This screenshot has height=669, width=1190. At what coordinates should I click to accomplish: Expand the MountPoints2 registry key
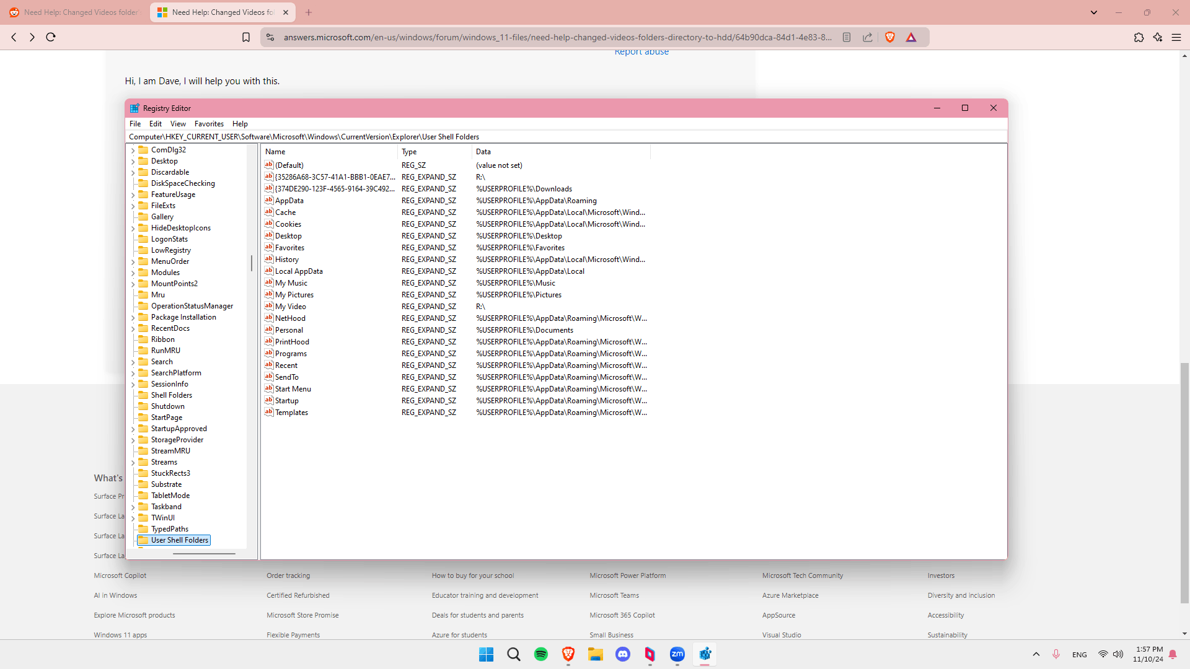[x=133, y=284]
